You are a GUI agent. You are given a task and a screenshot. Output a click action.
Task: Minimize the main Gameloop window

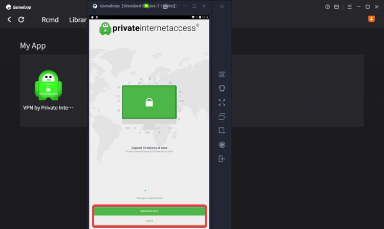[358, 7]
